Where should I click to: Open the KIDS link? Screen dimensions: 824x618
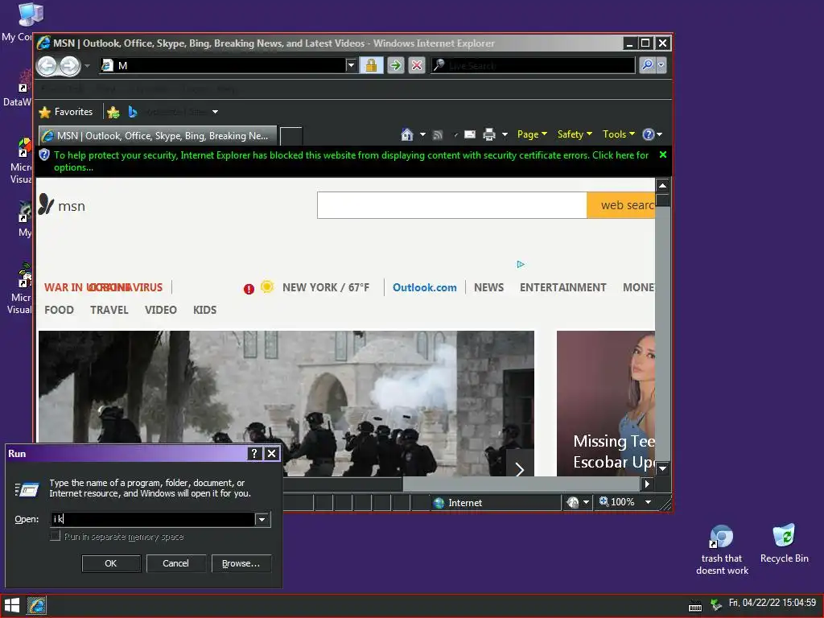(x=205, y=310)
